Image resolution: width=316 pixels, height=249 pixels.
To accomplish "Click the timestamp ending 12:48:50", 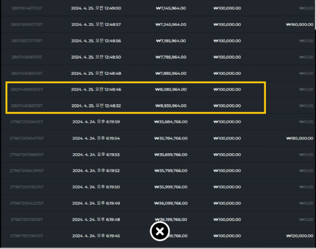I will [96, 57].
